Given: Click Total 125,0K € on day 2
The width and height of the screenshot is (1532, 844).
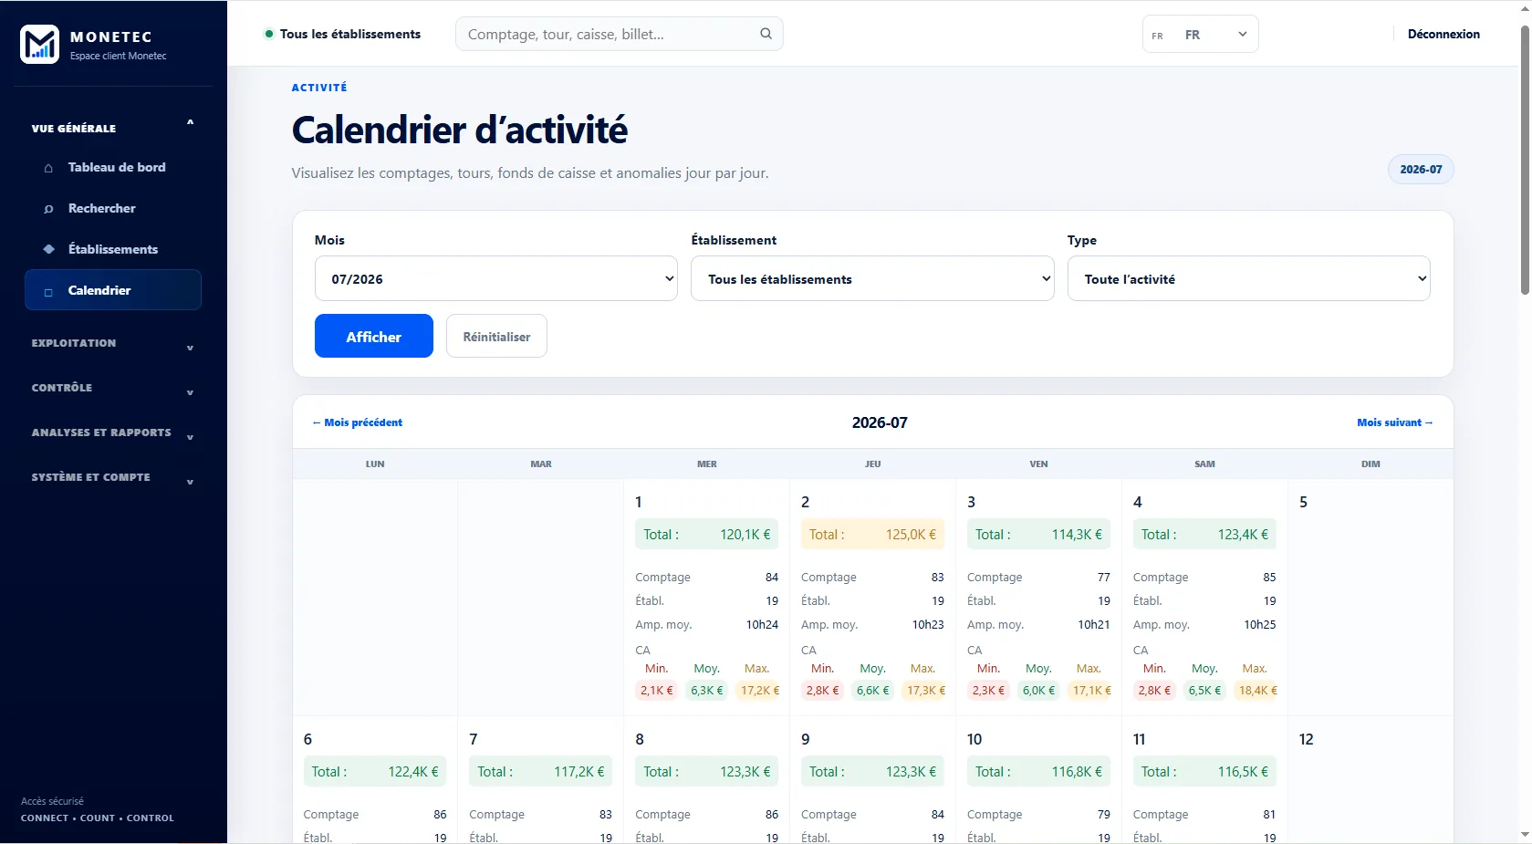Looking at the screenshot, I should [x=872, y=535].
